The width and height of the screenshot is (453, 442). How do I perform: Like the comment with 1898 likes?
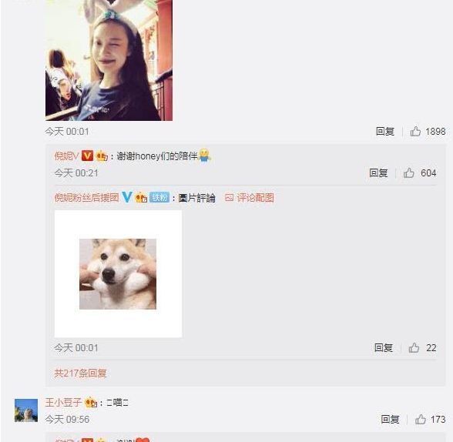tap(415, 132)
